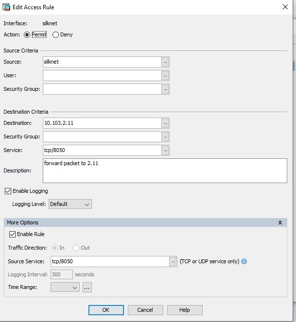This screenshot has height=322, width=296.
Task: Select the Deny action radio button
Action: (x=56, y=35)
